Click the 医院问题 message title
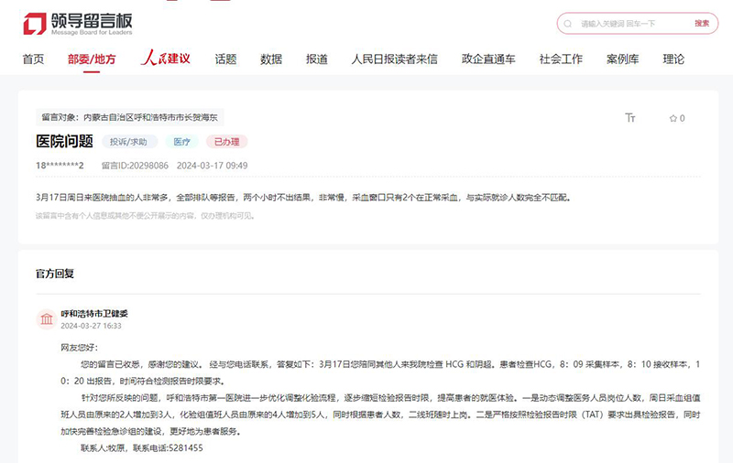Image resolution: width=733 pixels, height=463 pixels. coord(64,142)
